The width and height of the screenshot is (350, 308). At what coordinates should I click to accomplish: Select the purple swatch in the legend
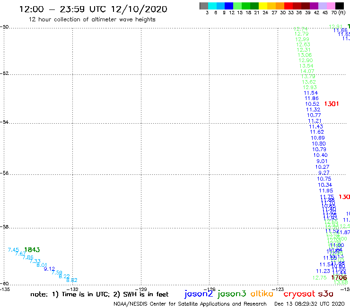click(314, 6)
